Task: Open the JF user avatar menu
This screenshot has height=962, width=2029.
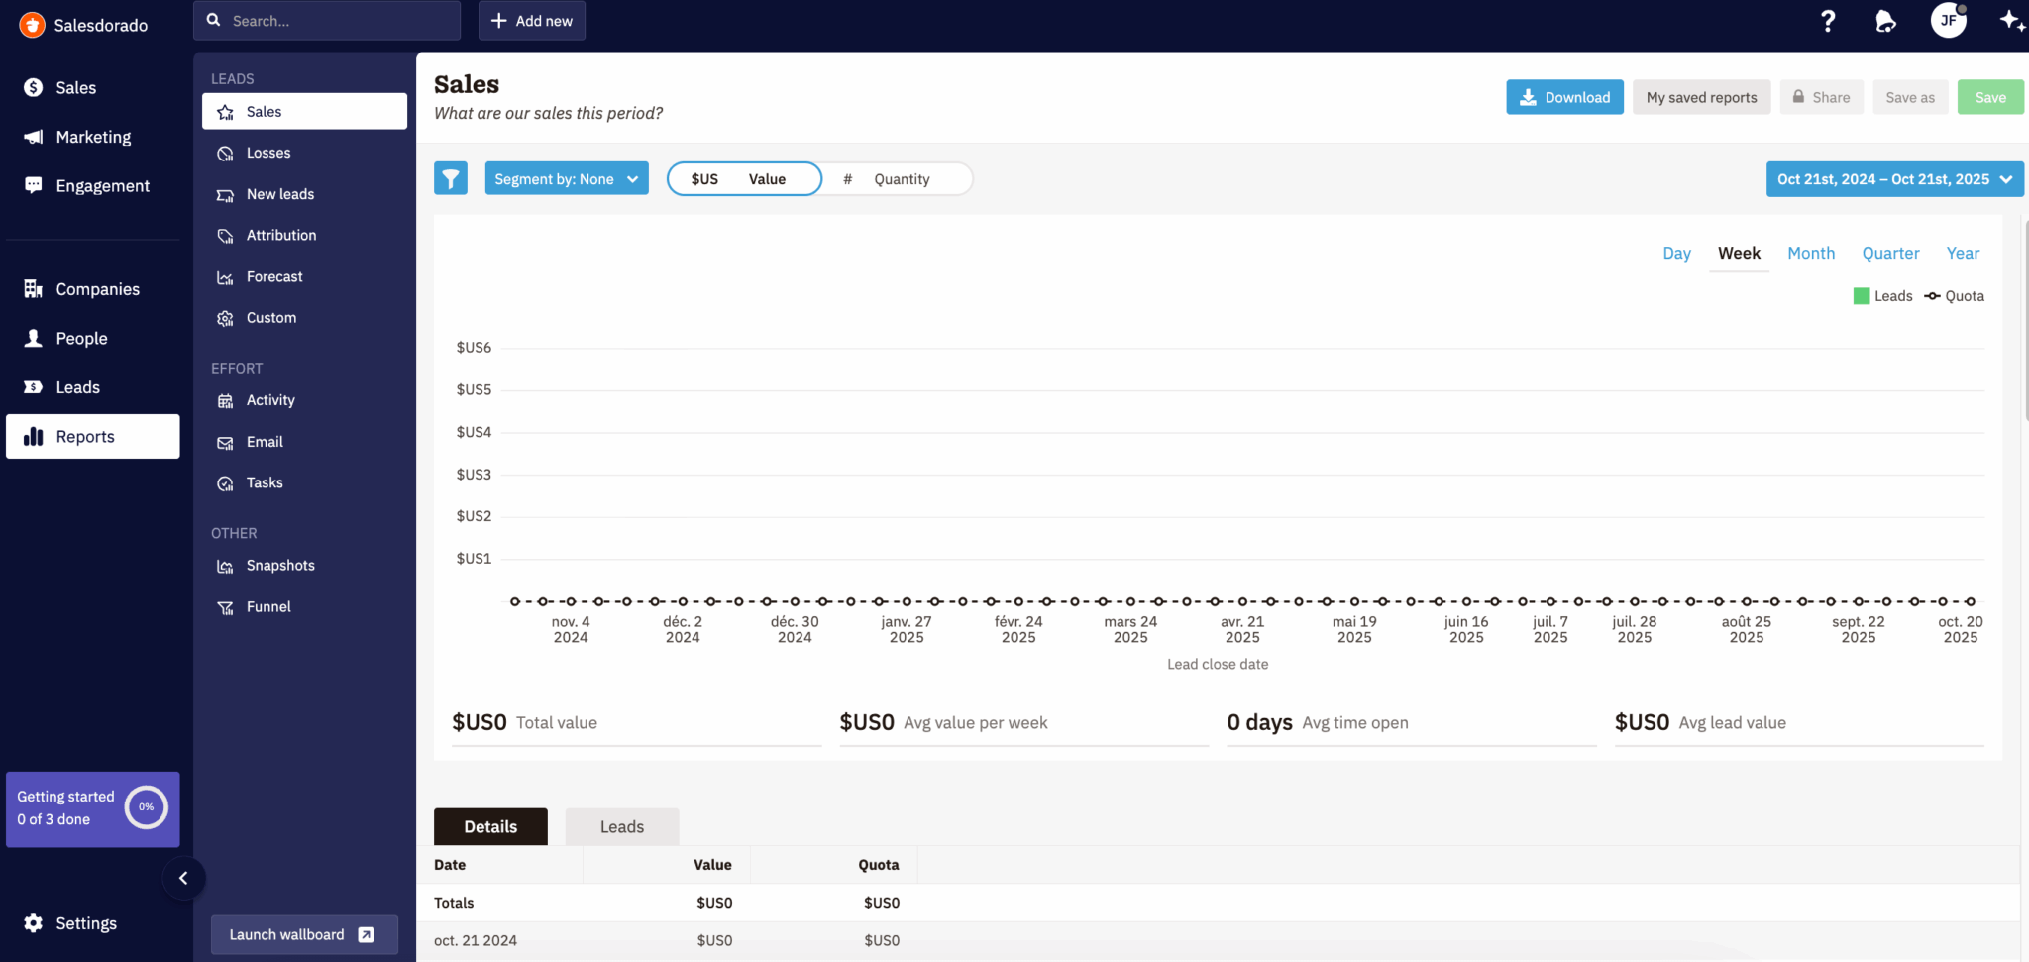Action: tap(1948, 21)
